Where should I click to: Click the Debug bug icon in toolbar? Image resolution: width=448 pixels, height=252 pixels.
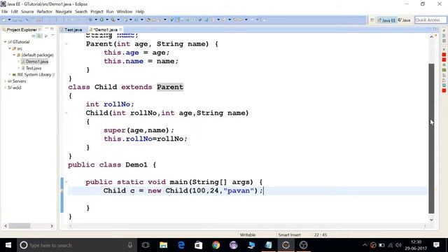coord(90,20)
